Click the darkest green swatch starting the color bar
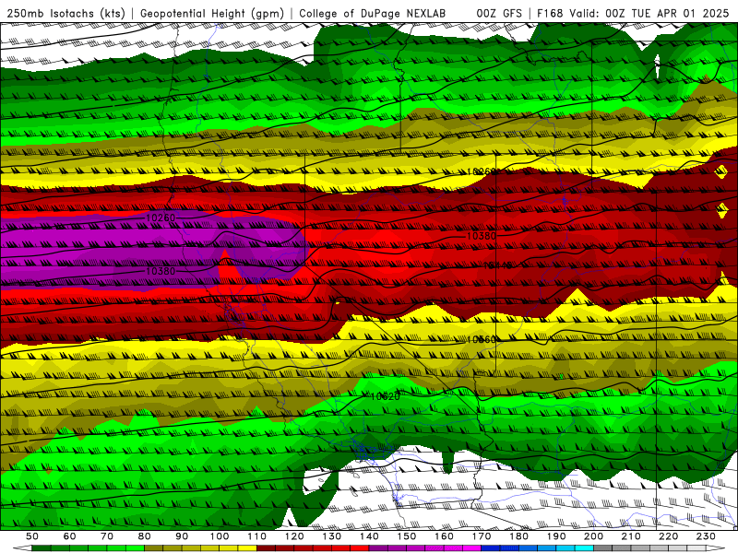The height and width of the screenshot is (553, 738). (x=42, y=548)
